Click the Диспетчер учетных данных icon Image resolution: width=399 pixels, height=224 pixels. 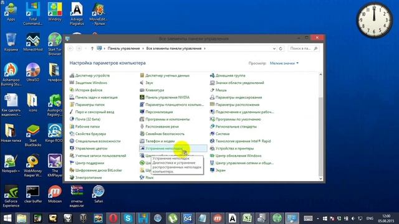pyautogui.click(x=142, y=75)
